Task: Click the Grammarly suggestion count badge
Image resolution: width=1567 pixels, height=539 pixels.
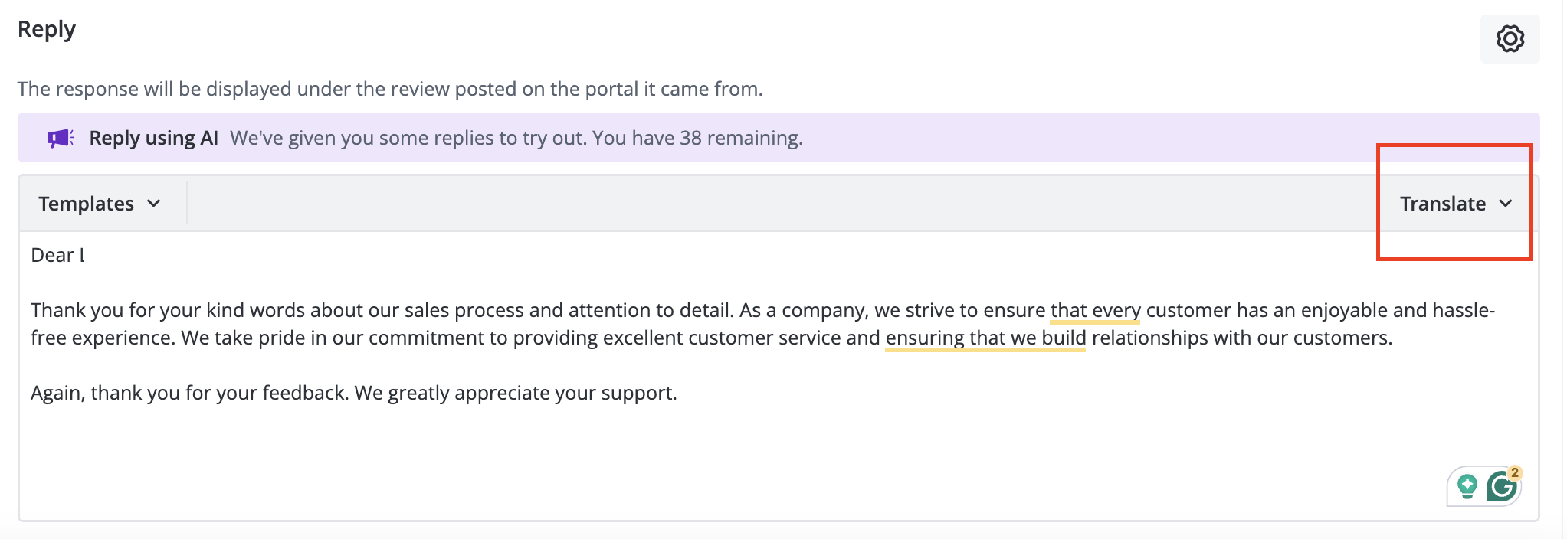Action: 1514,472
